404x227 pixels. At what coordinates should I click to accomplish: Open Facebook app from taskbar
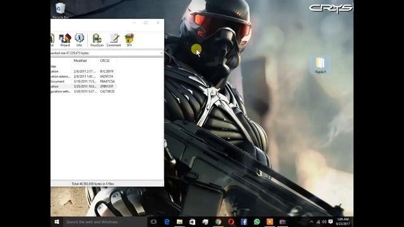pyautogui.click(x=244, y=222)
